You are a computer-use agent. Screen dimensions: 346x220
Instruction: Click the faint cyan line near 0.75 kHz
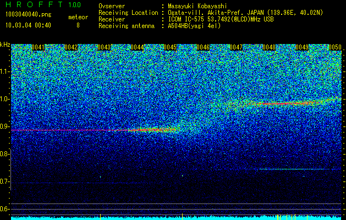[300, 169]
